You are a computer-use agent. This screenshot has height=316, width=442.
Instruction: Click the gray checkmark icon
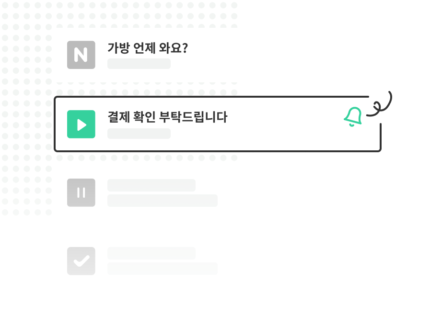[x=81, y=261]
